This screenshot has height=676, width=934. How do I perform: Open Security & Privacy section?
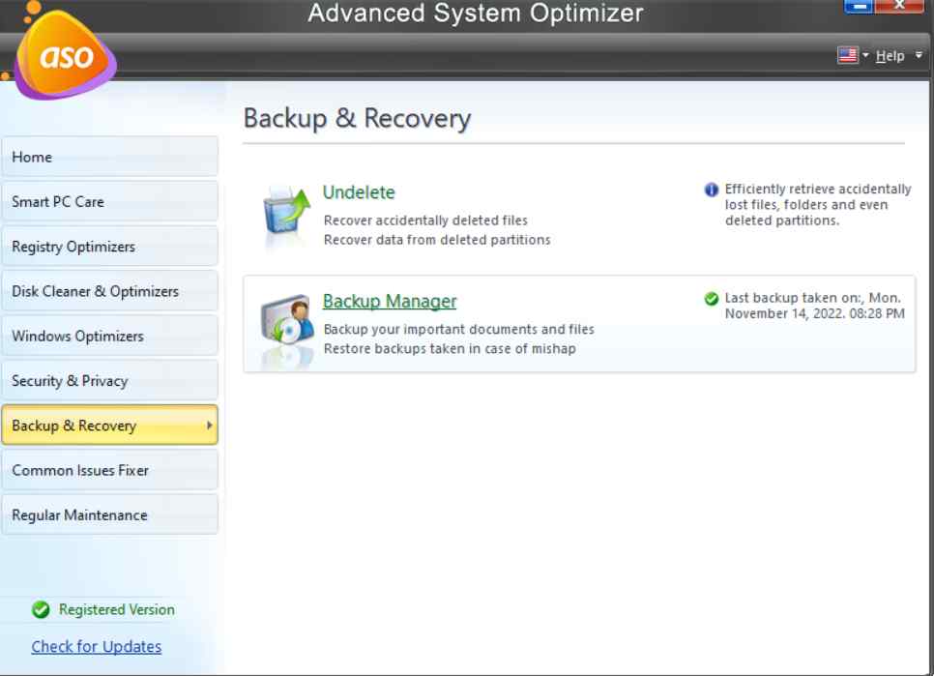click(x=109, y=381)
